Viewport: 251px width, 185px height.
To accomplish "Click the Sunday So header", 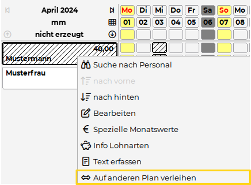I will 224,10.
